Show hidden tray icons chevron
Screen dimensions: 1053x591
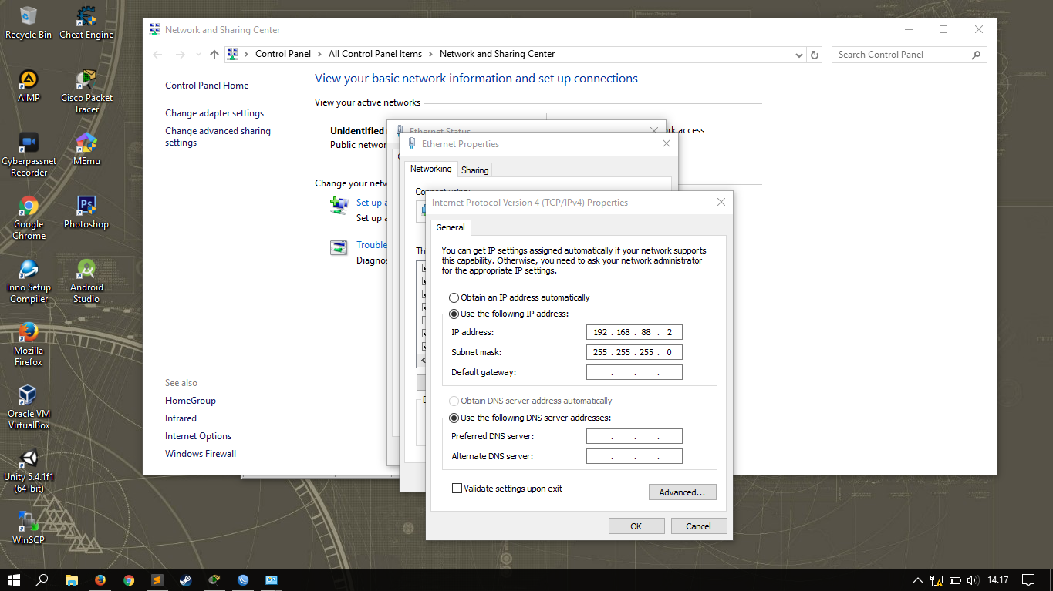point(917,579)
